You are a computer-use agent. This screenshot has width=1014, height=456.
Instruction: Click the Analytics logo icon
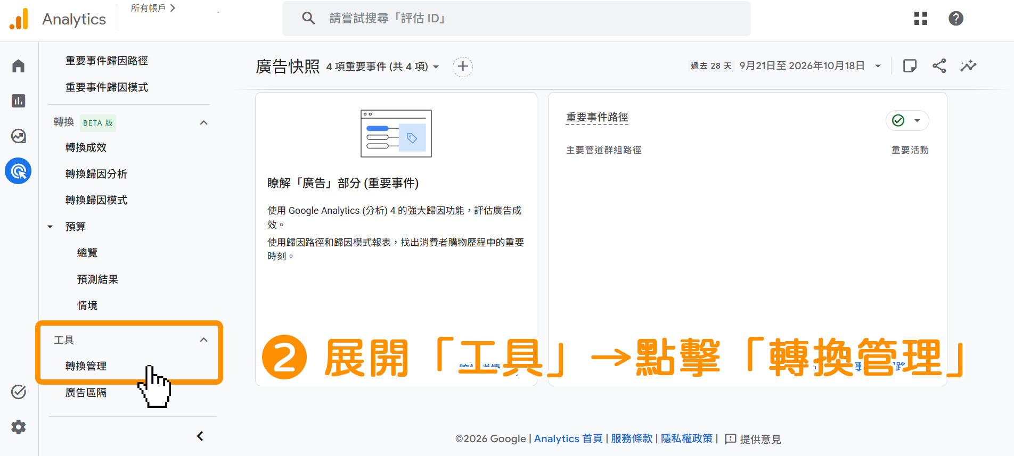coord(19,19)
